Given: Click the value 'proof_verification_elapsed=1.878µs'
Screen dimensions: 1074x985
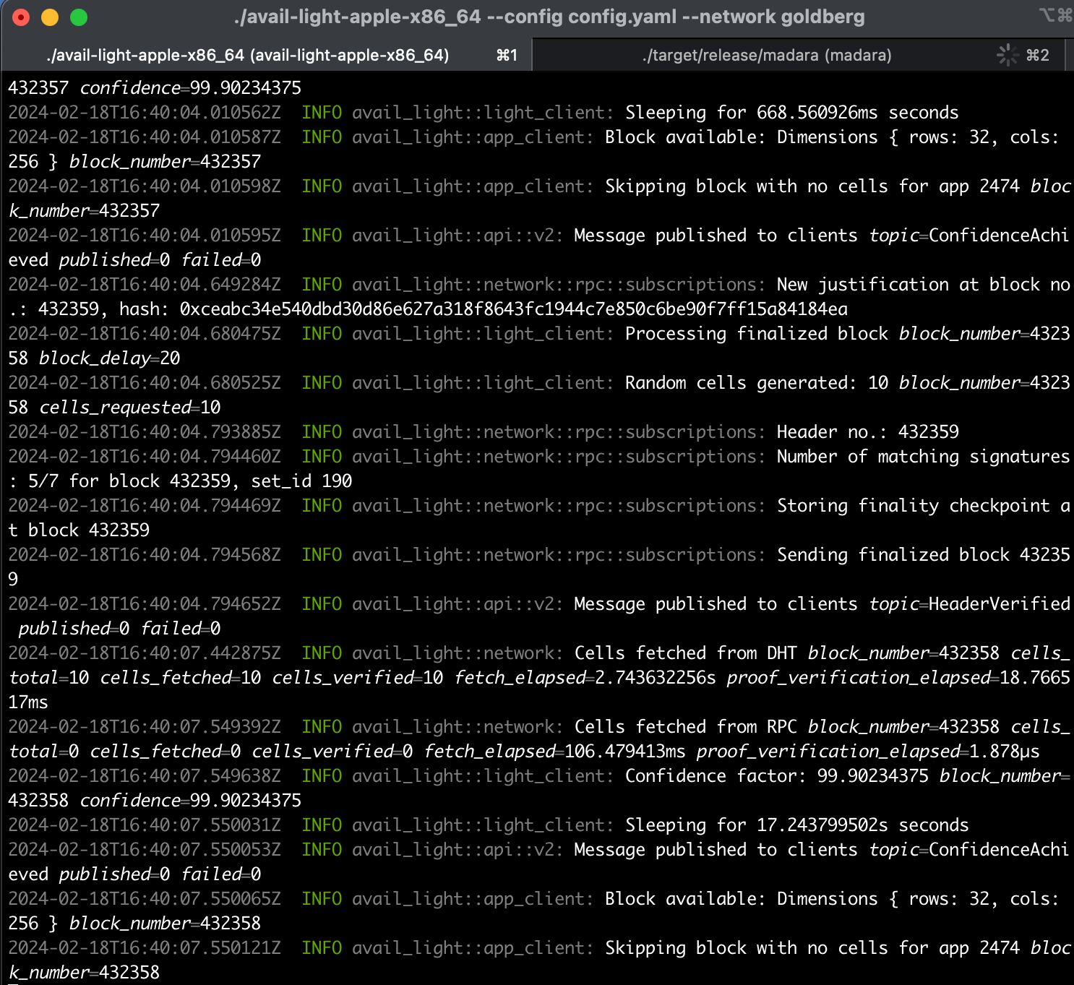Looking at the screenshot, I should tap(868, 752).
